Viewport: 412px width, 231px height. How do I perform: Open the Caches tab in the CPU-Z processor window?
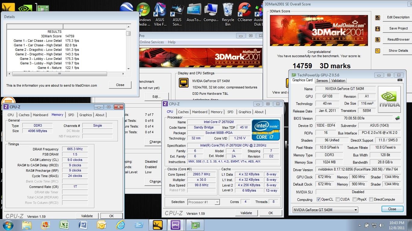click(183, 112)
